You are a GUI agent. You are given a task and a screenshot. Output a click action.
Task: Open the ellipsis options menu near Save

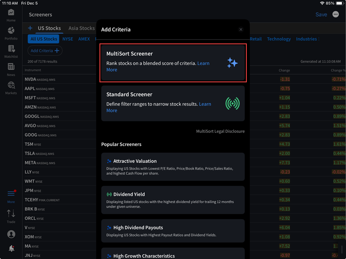(335, 14)
